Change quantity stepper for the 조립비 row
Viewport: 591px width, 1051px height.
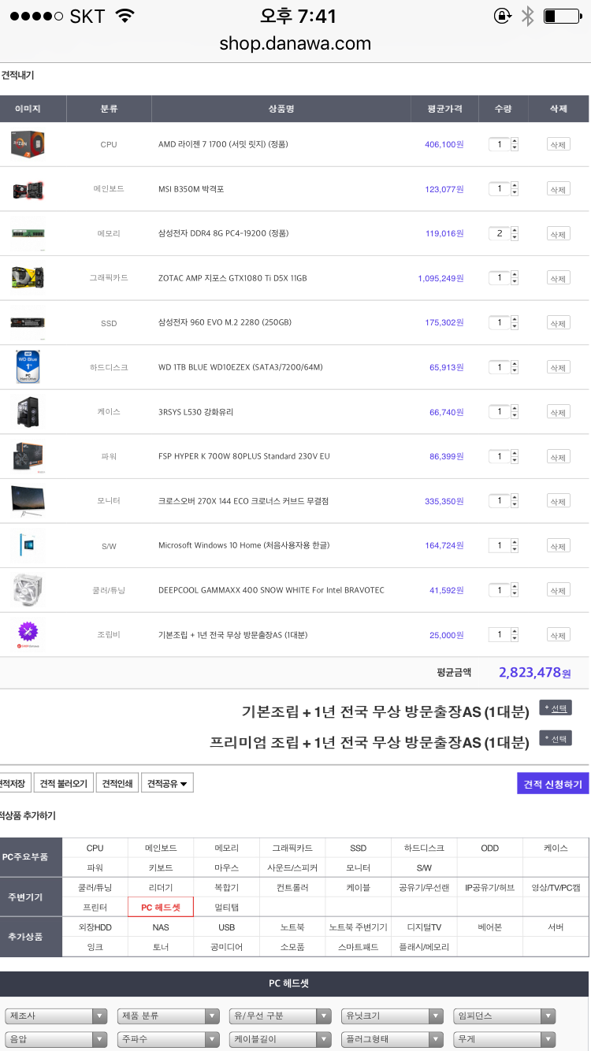pos(515,634)
